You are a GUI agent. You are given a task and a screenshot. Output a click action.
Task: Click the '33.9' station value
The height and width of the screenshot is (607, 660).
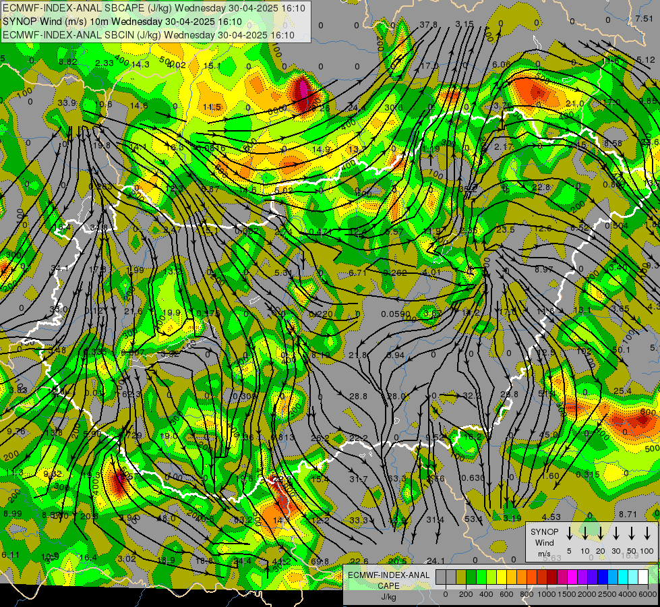tap(67, 103)
